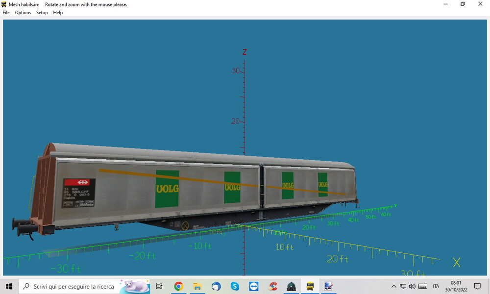Open the Options menu
The height and width of the screenshot is (294, 490).
[x=23, y=13]
